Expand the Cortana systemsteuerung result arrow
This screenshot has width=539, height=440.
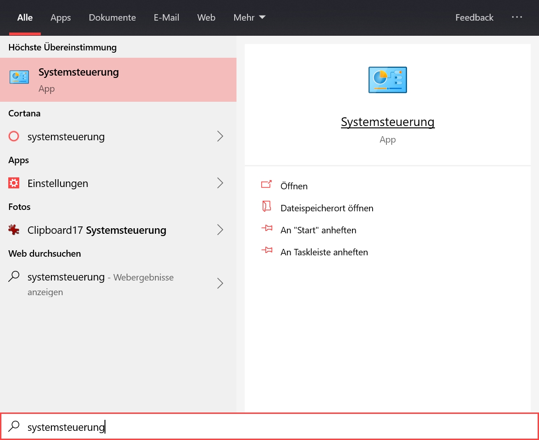click(220, 136)
